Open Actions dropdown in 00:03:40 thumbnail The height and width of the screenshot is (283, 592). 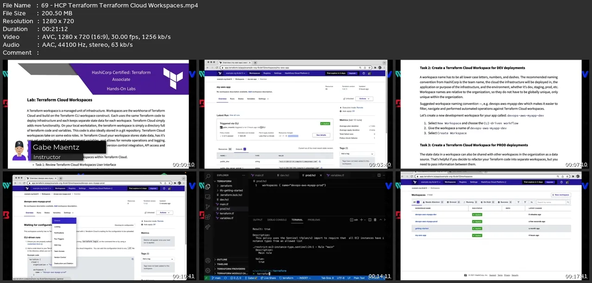[364, 98]
